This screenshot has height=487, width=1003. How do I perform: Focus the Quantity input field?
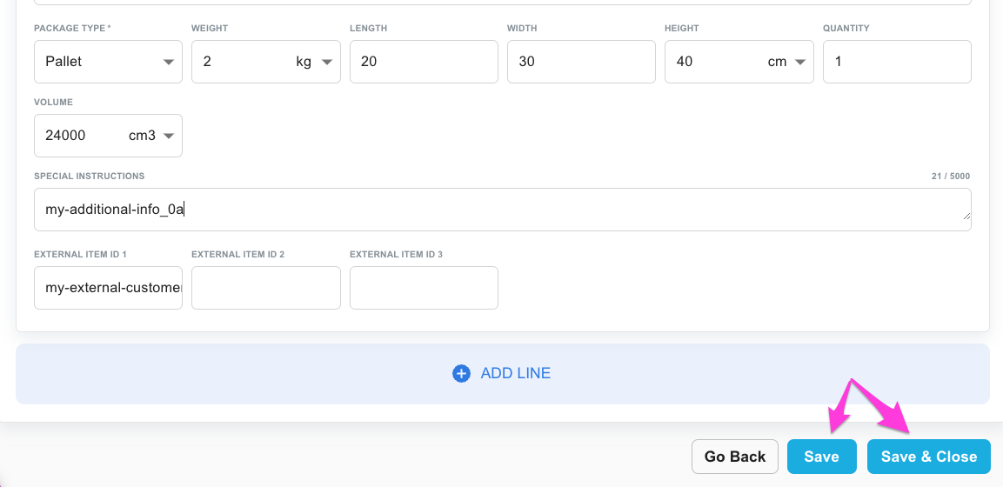tap(897, 62)
